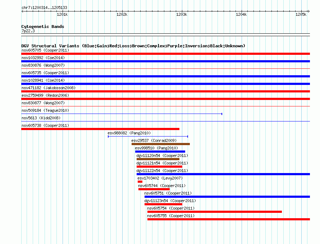Select the red loss bar for nsv605705
The width and height of the screenshot is (320, 244).
pyautogui.click(x=165, y=54)
